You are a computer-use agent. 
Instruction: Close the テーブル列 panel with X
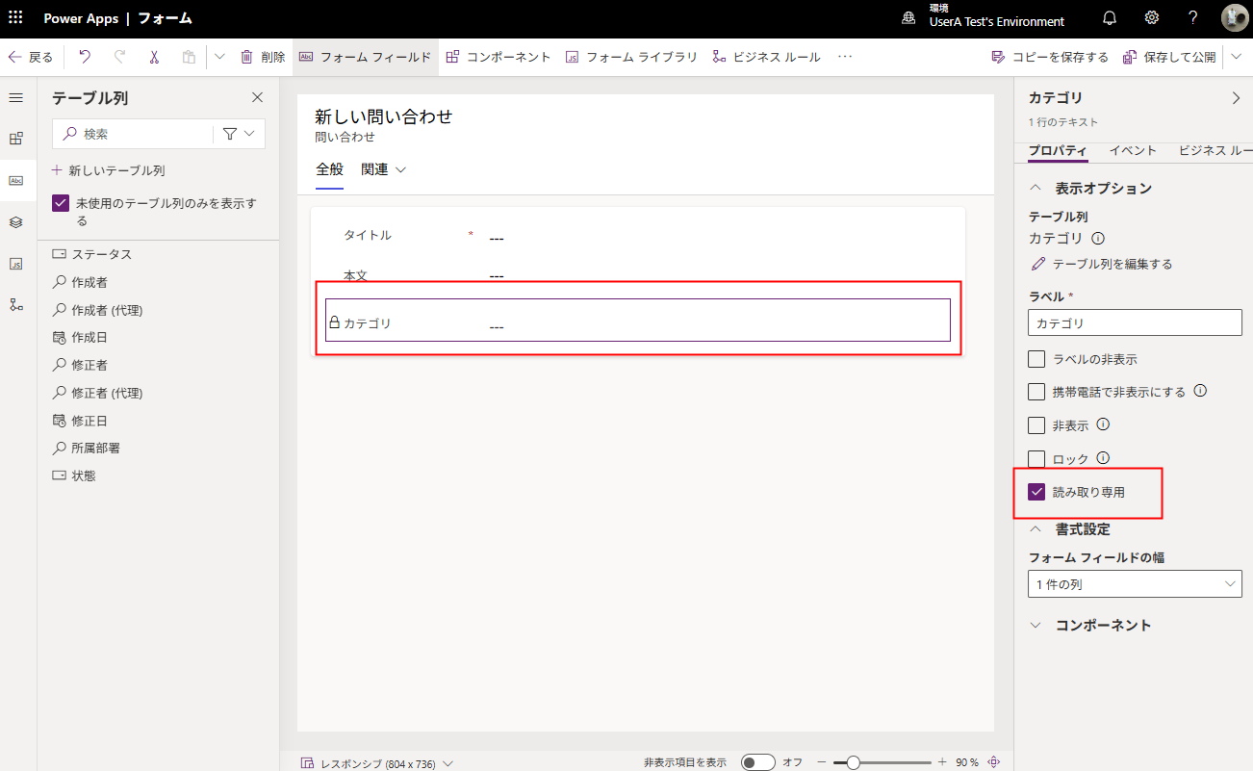coord(257,97)
